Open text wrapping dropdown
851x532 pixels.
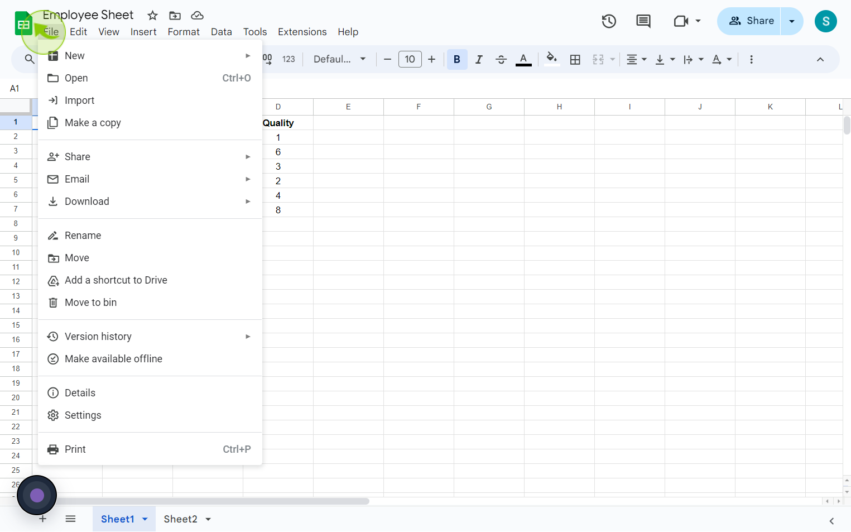click(693, 59)
